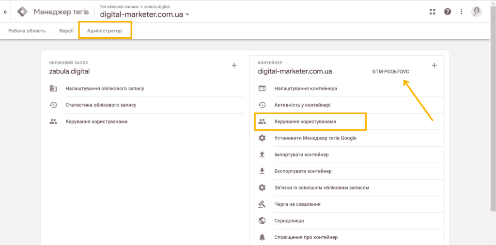Click the gavel icon for Черга на схвалення
The width and height of the screenshot is (496, 245).
click(262, 204)
